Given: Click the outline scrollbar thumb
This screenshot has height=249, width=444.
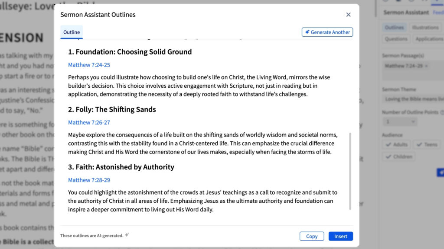Looking at the screenshot, I should point(350,171).
